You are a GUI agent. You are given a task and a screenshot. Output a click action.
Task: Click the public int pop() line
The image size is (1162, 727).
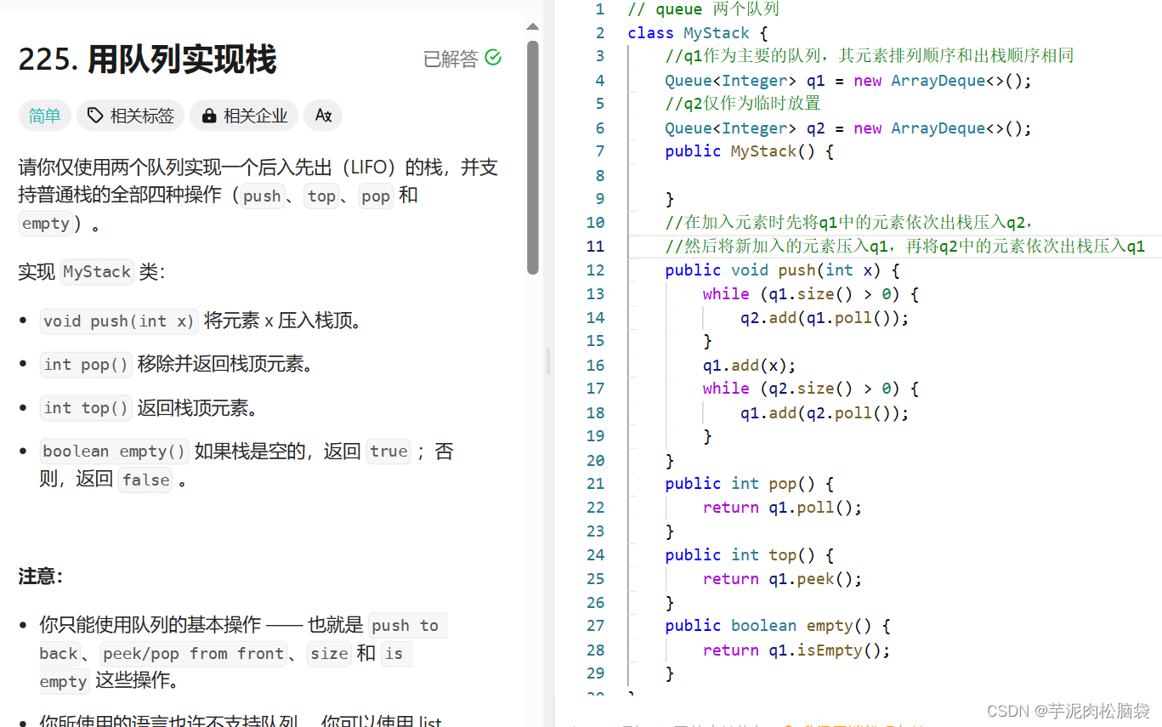click(x=749, y=484)
